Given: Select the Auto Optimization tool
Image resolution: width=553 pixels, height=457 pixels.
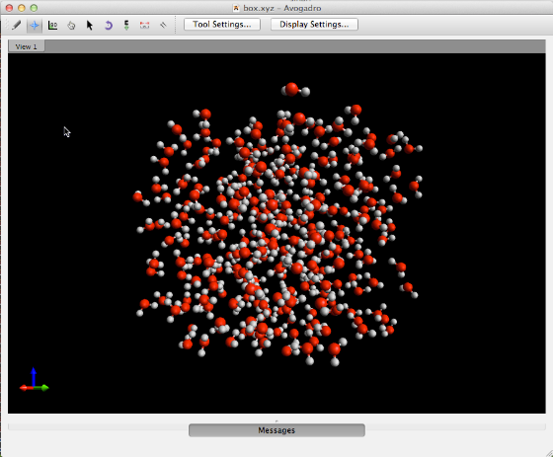Looking at the screenshot, I should pyautogui.click(x=126, y=25).
